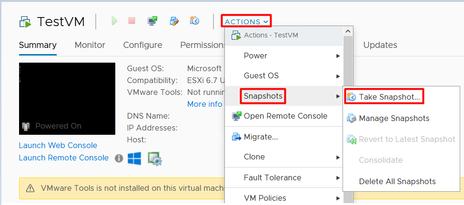Switch to the Updates tab
Screen dimensions: 464x205
[x=380, y=45]
